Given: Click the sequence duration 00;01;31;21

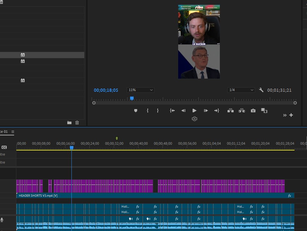Looking at the screenshot, I should pos(279,90).
